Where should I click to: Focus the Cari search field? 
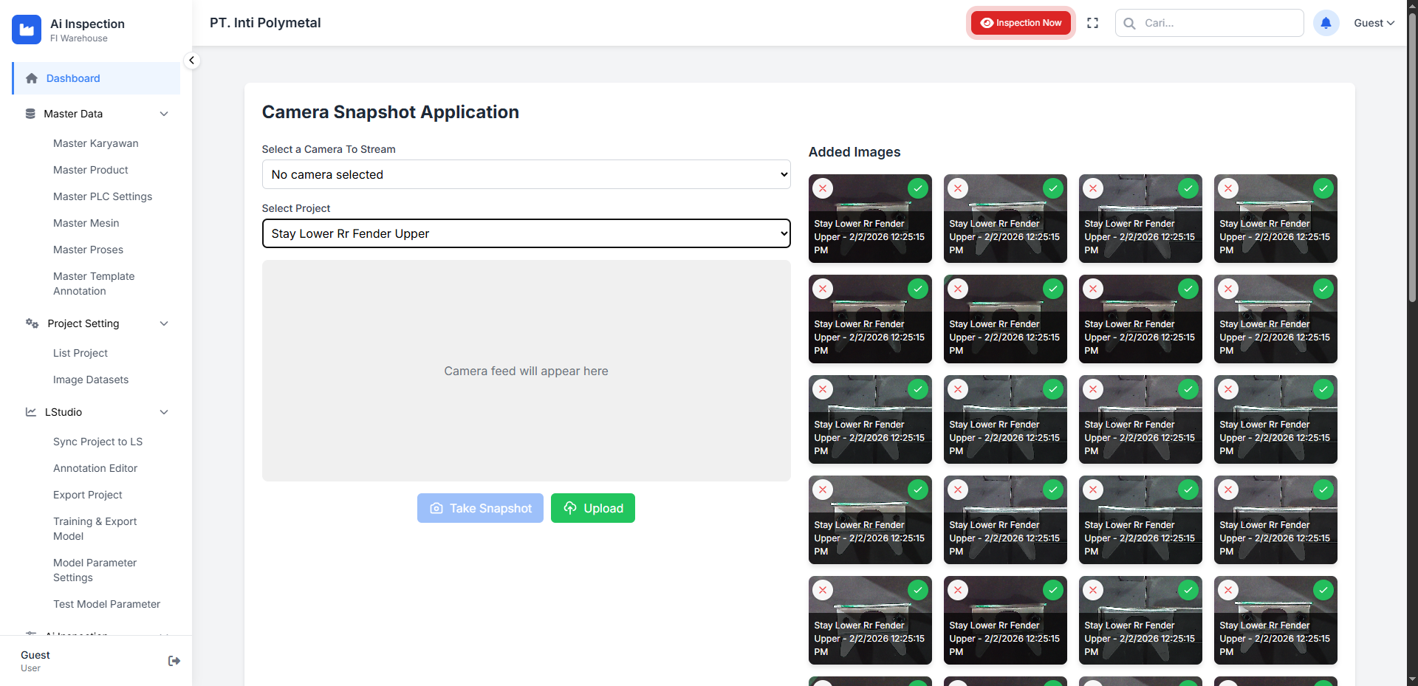[x=1210, y=23]
